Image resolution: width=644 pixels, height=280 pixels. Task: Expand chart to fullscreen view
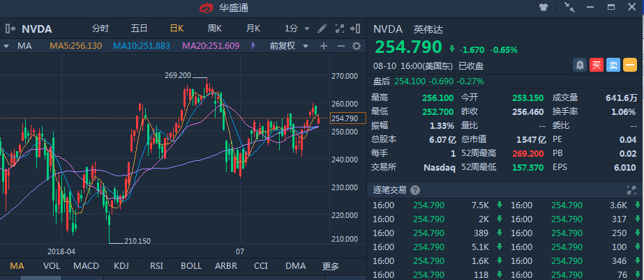point(340,29)
